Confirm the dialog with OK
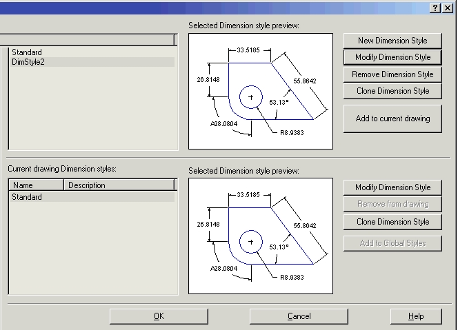The height and width of the screenshot is (330, 458). [x=159, y=316]
